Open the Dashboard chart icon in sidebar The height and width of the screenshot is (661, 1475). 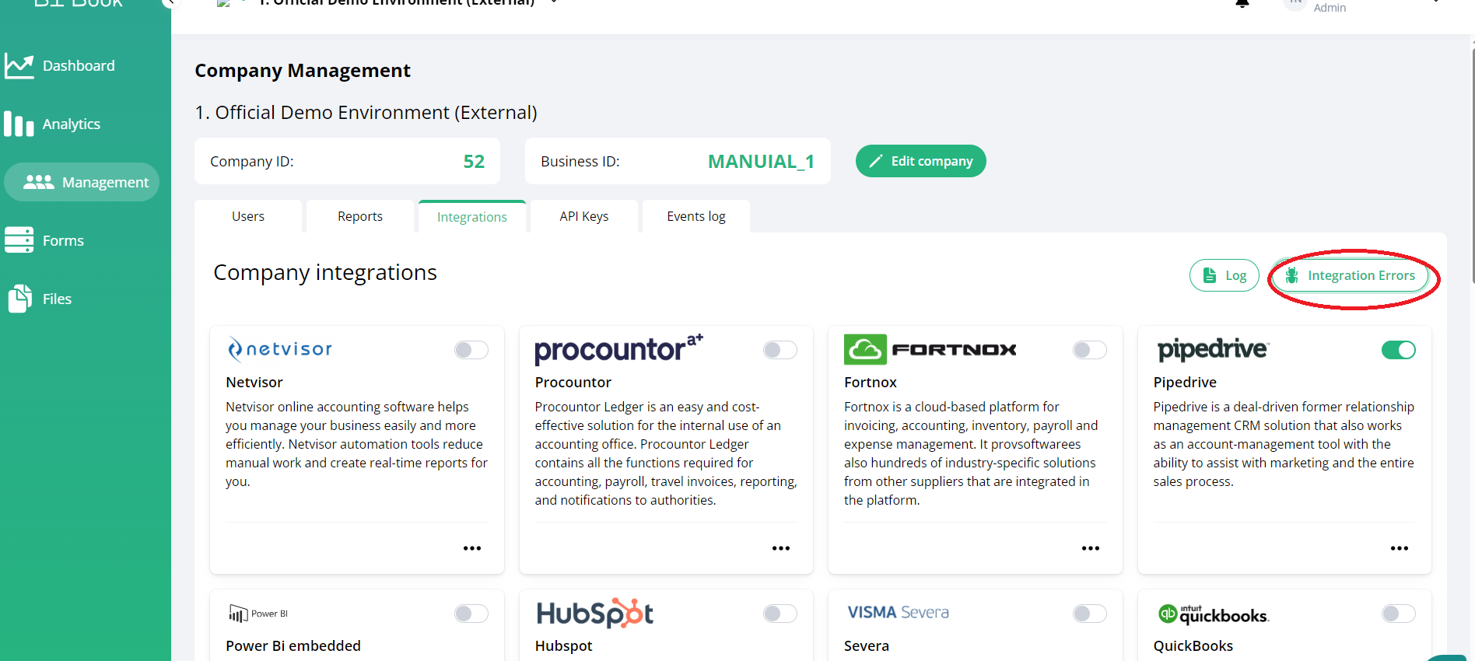(19, 66)
